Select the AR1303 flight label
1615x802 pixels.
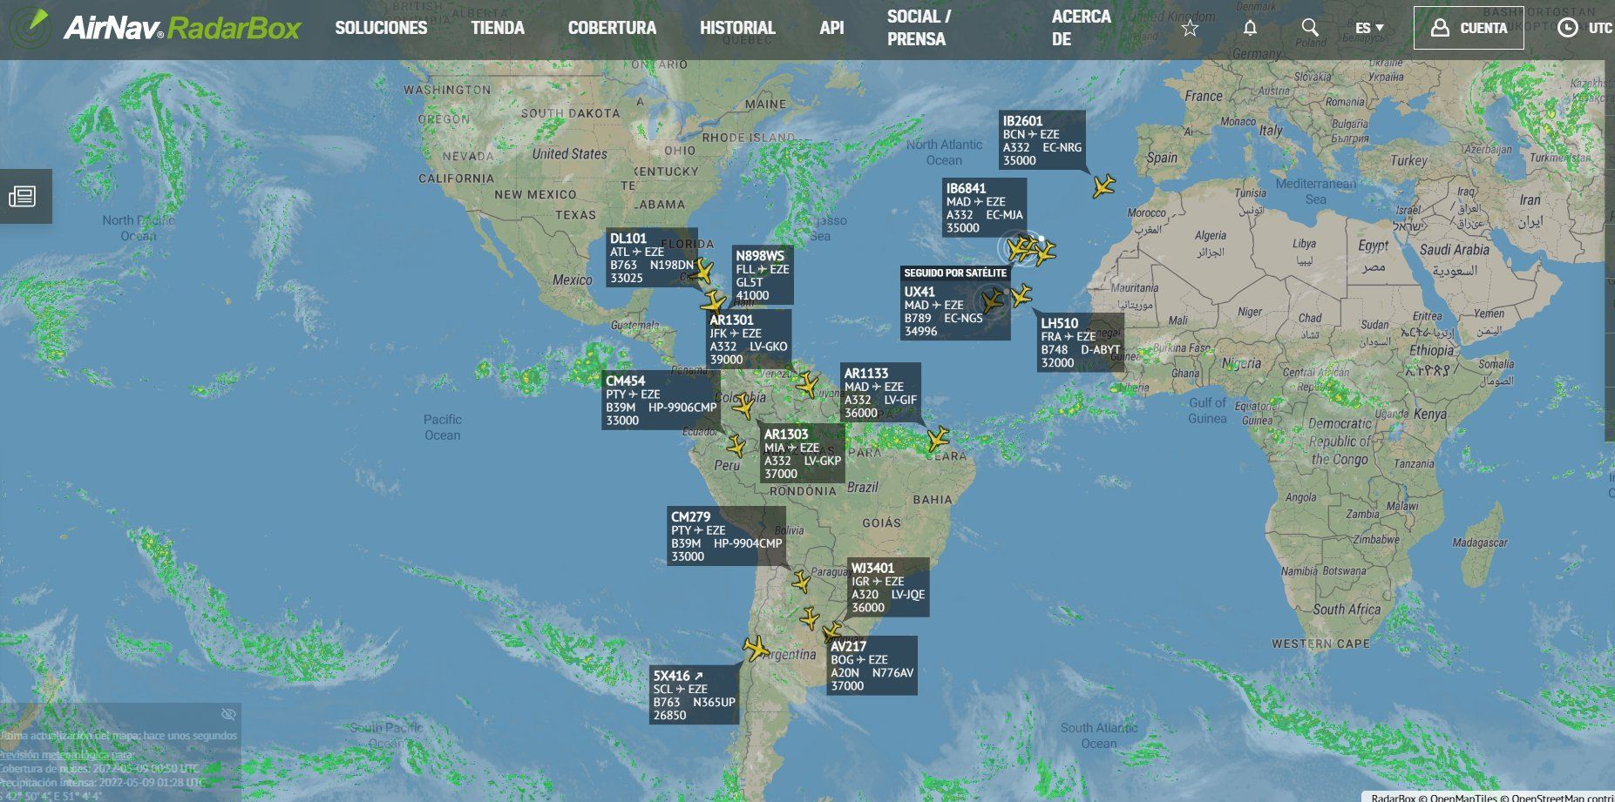pyautogui.click(x=803, y=454)
